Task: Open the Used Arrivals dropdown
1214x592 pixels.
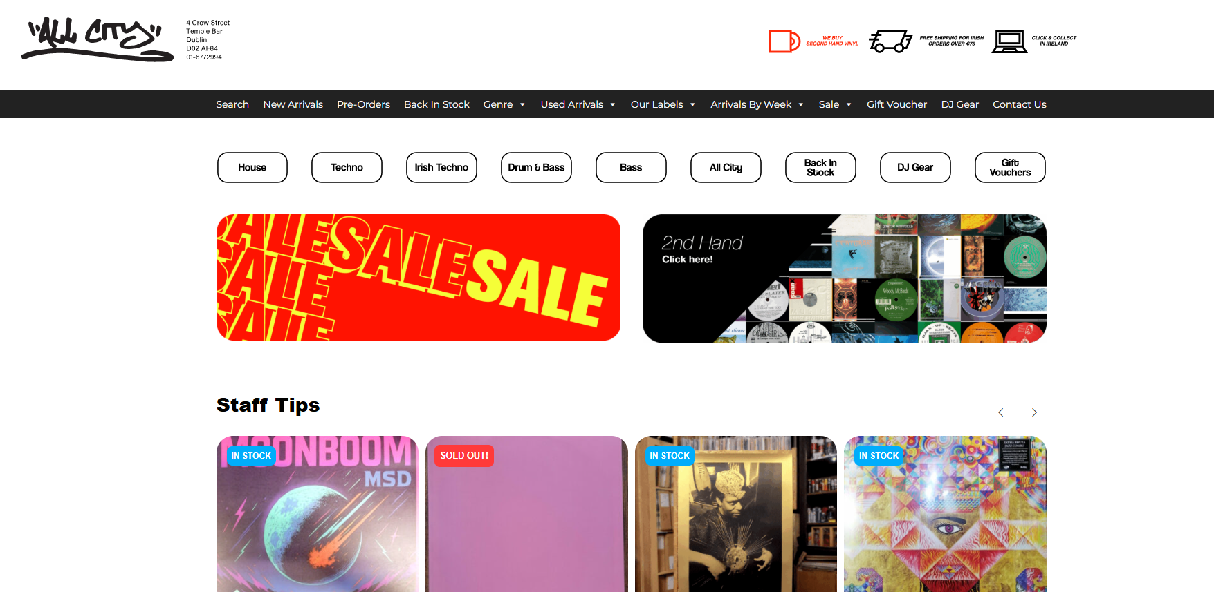Action: (578, 104)
